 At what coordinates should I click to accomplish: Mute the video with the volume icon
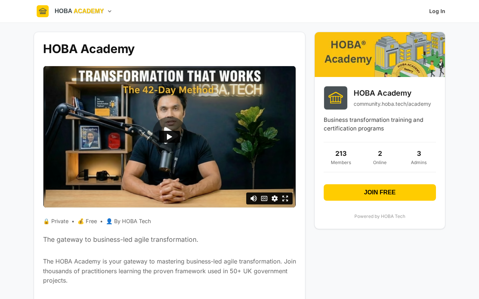[254, 198]
